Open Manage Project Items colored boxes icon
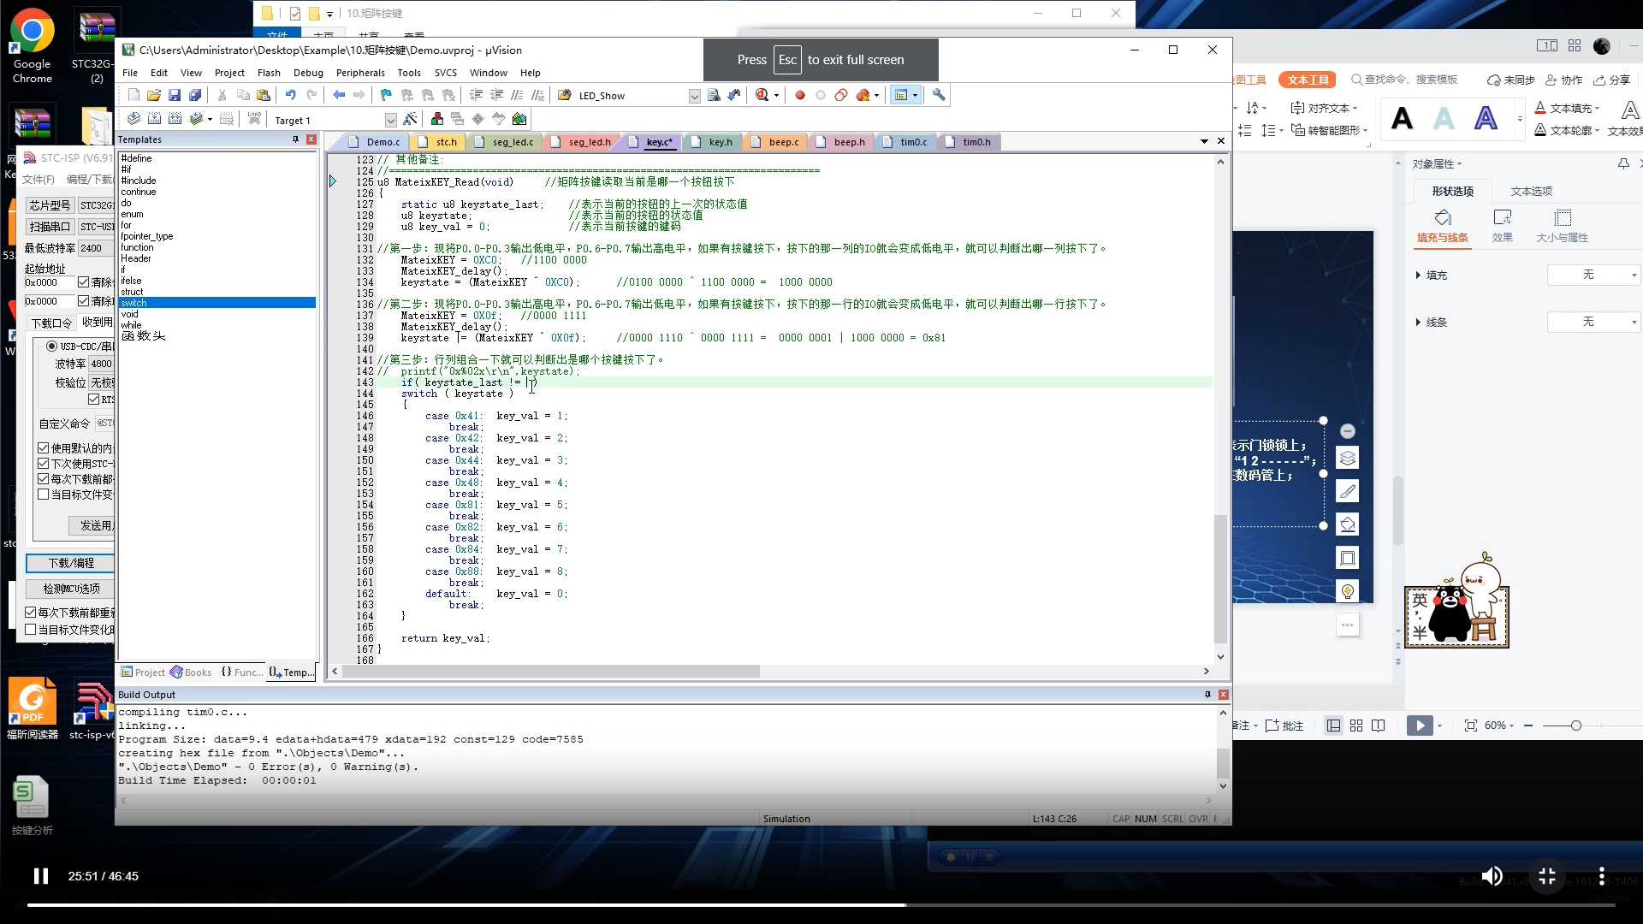Image resolution: width=1643 pixels, height=924 pixels. coord(437,119)
